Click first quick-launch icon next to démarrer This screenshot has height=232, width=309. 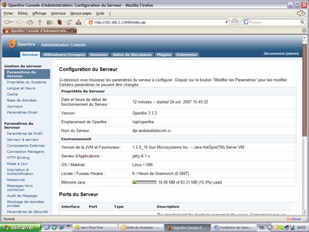47,227
